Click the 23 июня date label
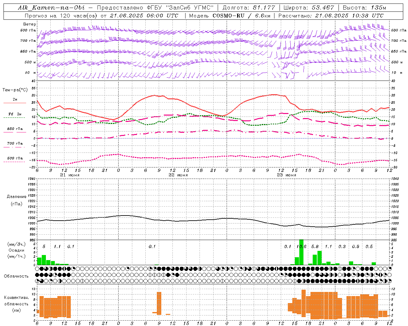Image resolution: width=408 pixels, height=326 pixels. coord(287,175)
